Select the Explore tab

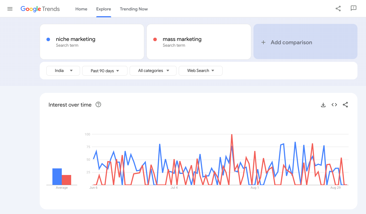(x=104, y=9)
